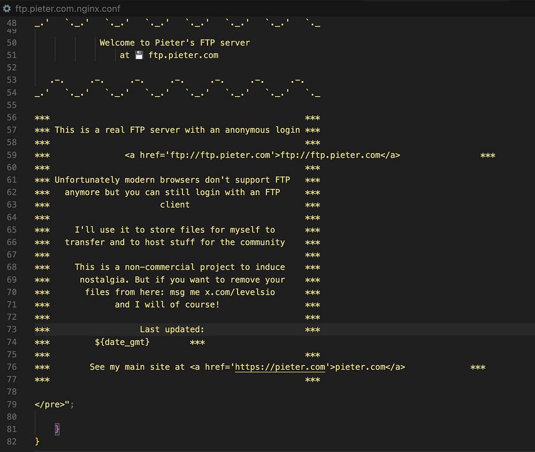Click the trailing asterisks on line 76
Screen dimensions: 535x452
point(478,367)
